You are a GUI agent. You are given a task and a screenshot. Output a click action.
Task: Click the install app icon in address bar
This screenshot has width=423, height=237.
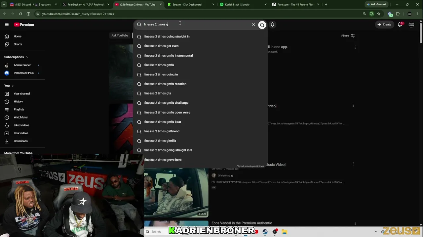[x=372, y=14]
